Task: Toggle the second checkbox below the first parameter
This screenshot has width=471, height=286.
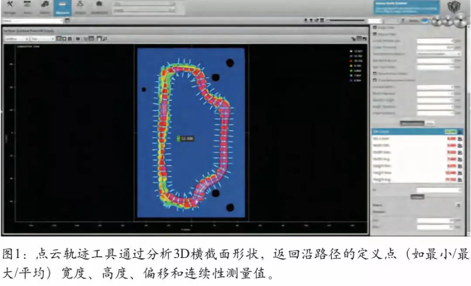Action: click(375, 34)
